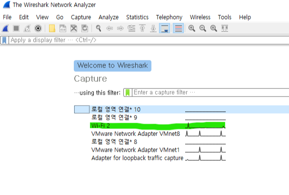Open capture options gear icon
The width and height of the screenshot is (289, 195).
click(38, 29)
